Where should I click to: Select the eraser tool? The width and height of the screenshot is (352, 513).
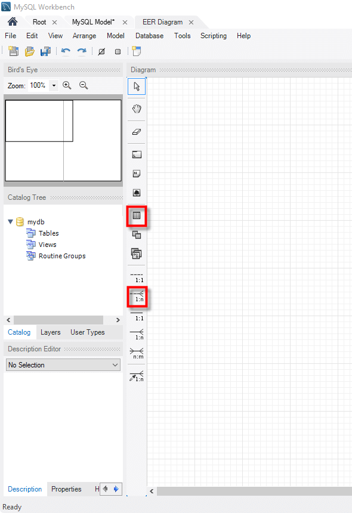click(x=137, y=132)
